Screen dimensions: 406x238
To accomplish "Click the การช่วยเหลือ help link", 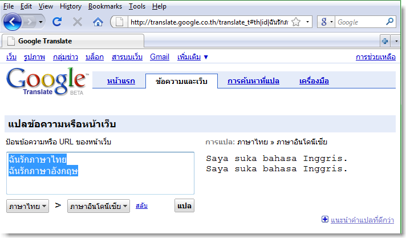I will click(375, 57).
